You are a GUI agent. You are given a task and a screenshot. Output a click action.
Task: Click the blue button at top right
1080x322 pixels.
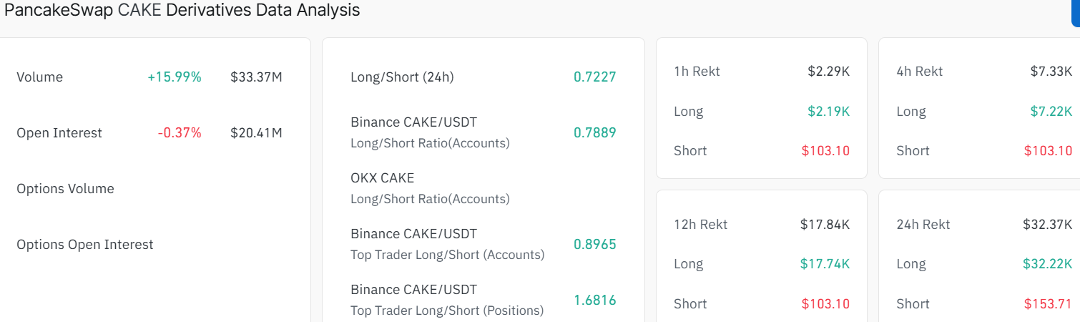[1075, 13]
